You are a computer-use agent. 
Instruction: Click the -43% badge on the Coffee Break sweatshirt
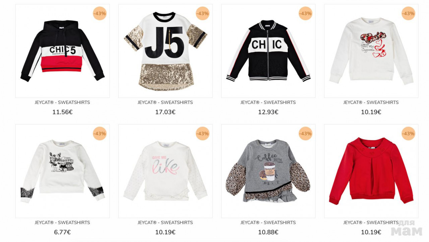(x=305, y=133)
